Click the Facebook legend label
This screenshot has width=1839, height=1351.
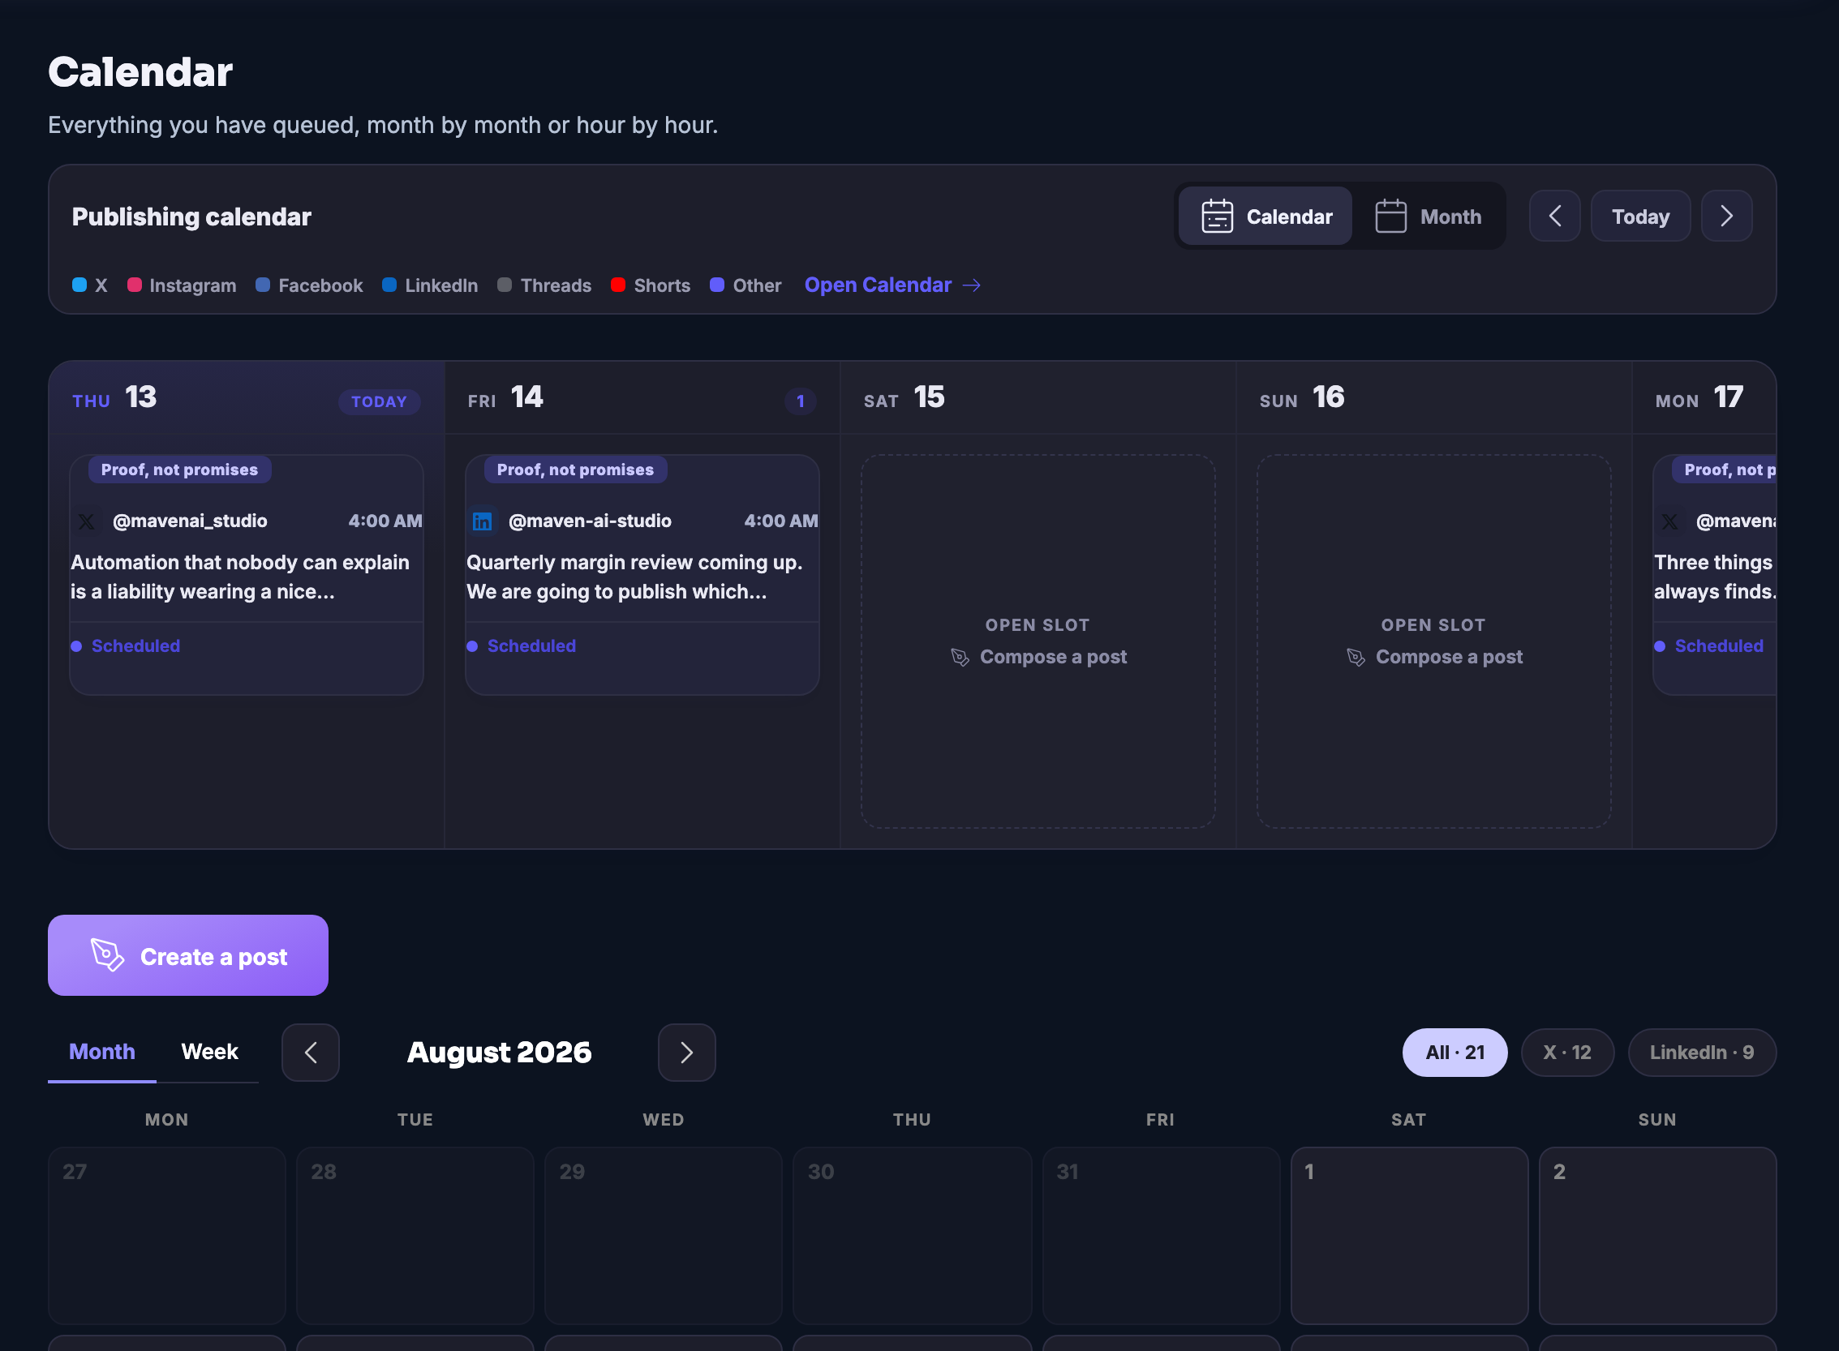pos(320,285)
